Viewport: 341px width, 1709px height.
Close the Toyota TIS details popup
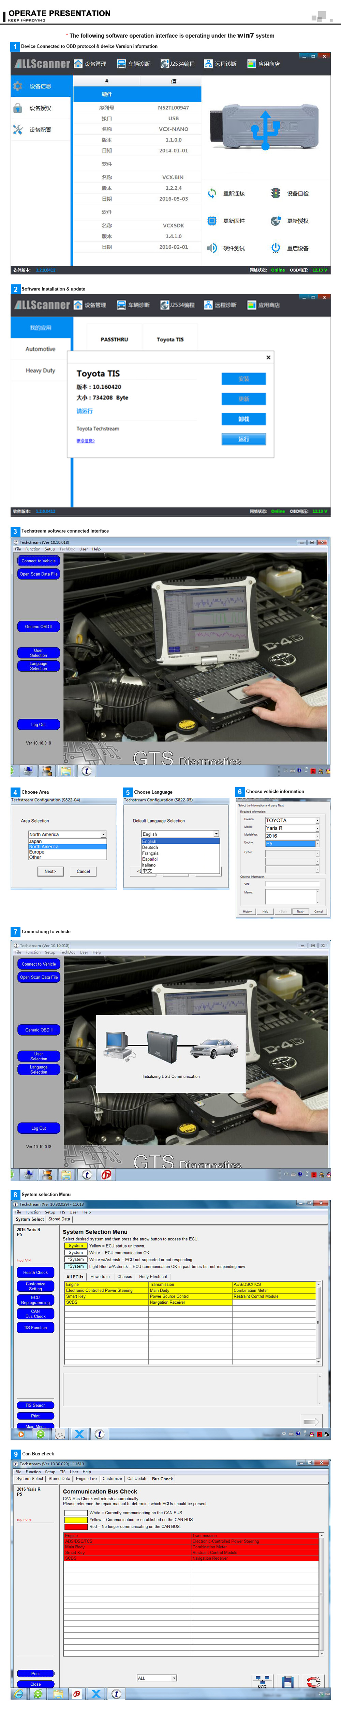[268, 358]
